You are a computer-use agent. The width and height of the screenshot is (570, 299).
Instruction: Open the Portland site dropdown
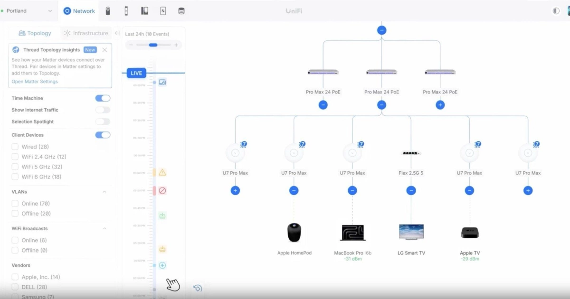coord(28,11)
